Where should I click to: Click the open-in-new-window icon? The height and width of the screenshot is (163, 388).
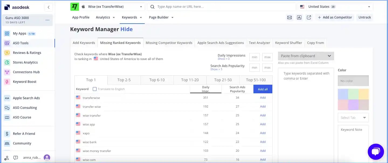click(309, 17)
